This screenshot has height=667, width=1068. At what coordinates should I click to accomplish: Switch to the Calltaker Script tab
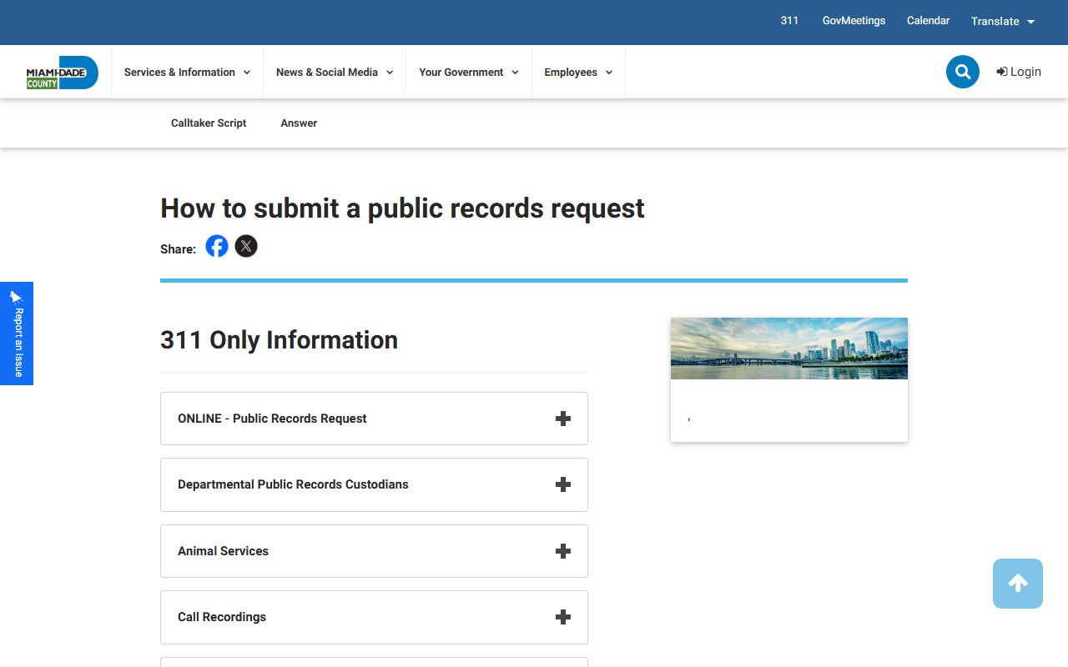coord(209,123)
